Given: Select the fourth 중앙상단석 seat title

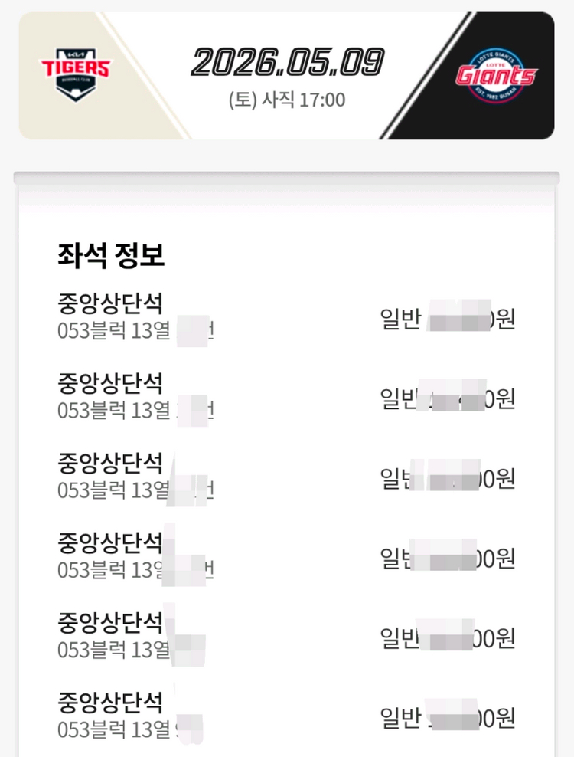Looking at the screenshot, I should pos(110,542).
